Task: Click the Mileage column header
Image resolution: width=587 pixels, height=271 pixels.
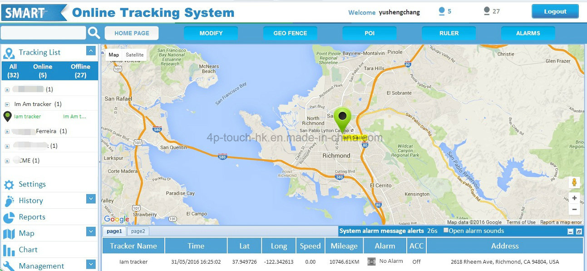Action: (x=344, y=246)
